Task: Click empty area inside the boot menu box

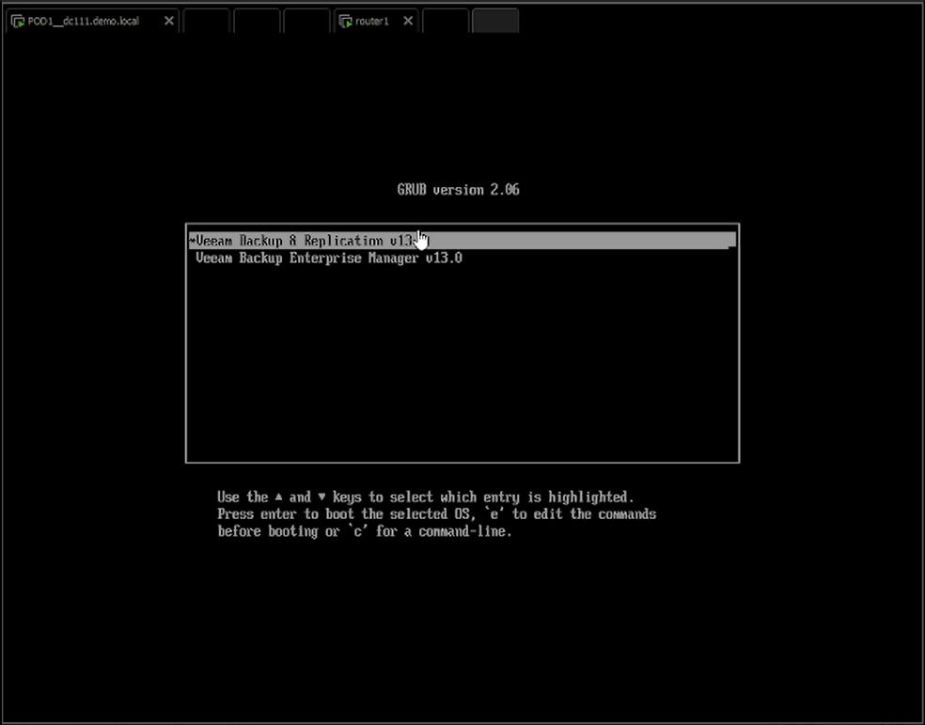Action: click(461, 367)
